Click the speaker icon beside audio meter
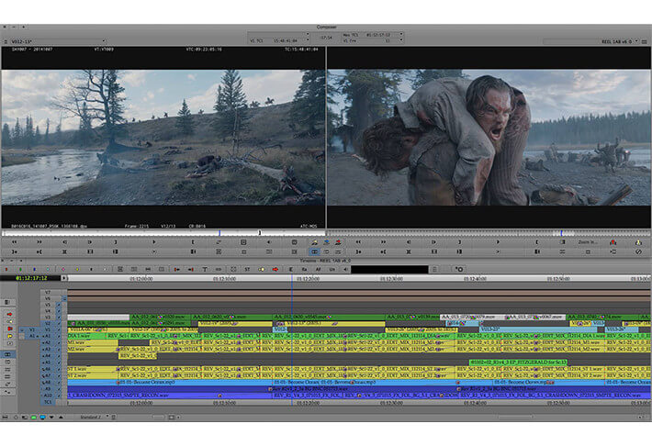Viewport: 652px width, 446px height. click(x=345, y=270)
